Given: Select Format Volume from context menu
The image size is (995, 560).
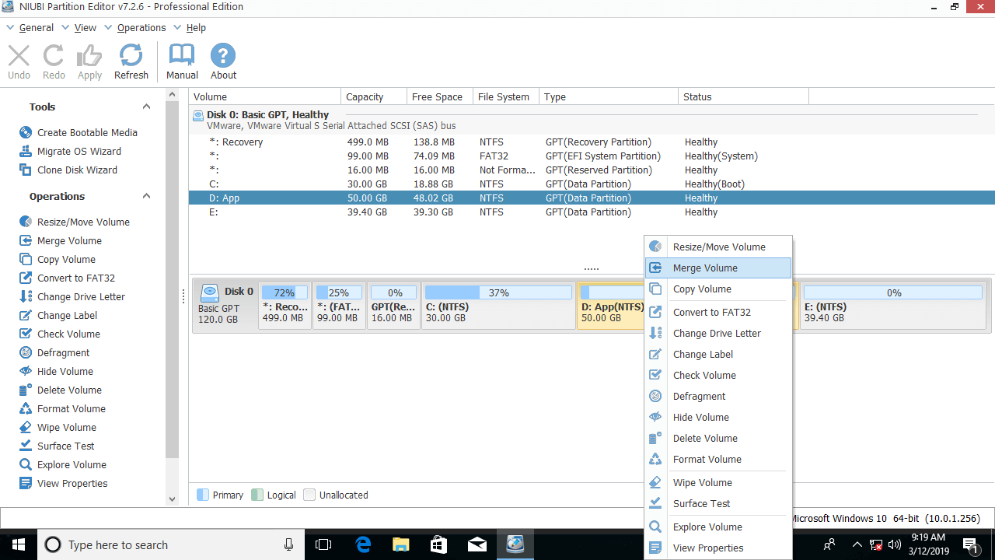Looking at the screenshot, I should pyautogui.click(x=707, y=460).
